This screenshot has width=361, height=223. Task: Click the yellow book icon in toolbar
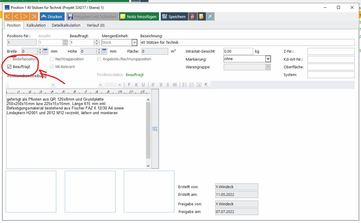click(202, 17)
